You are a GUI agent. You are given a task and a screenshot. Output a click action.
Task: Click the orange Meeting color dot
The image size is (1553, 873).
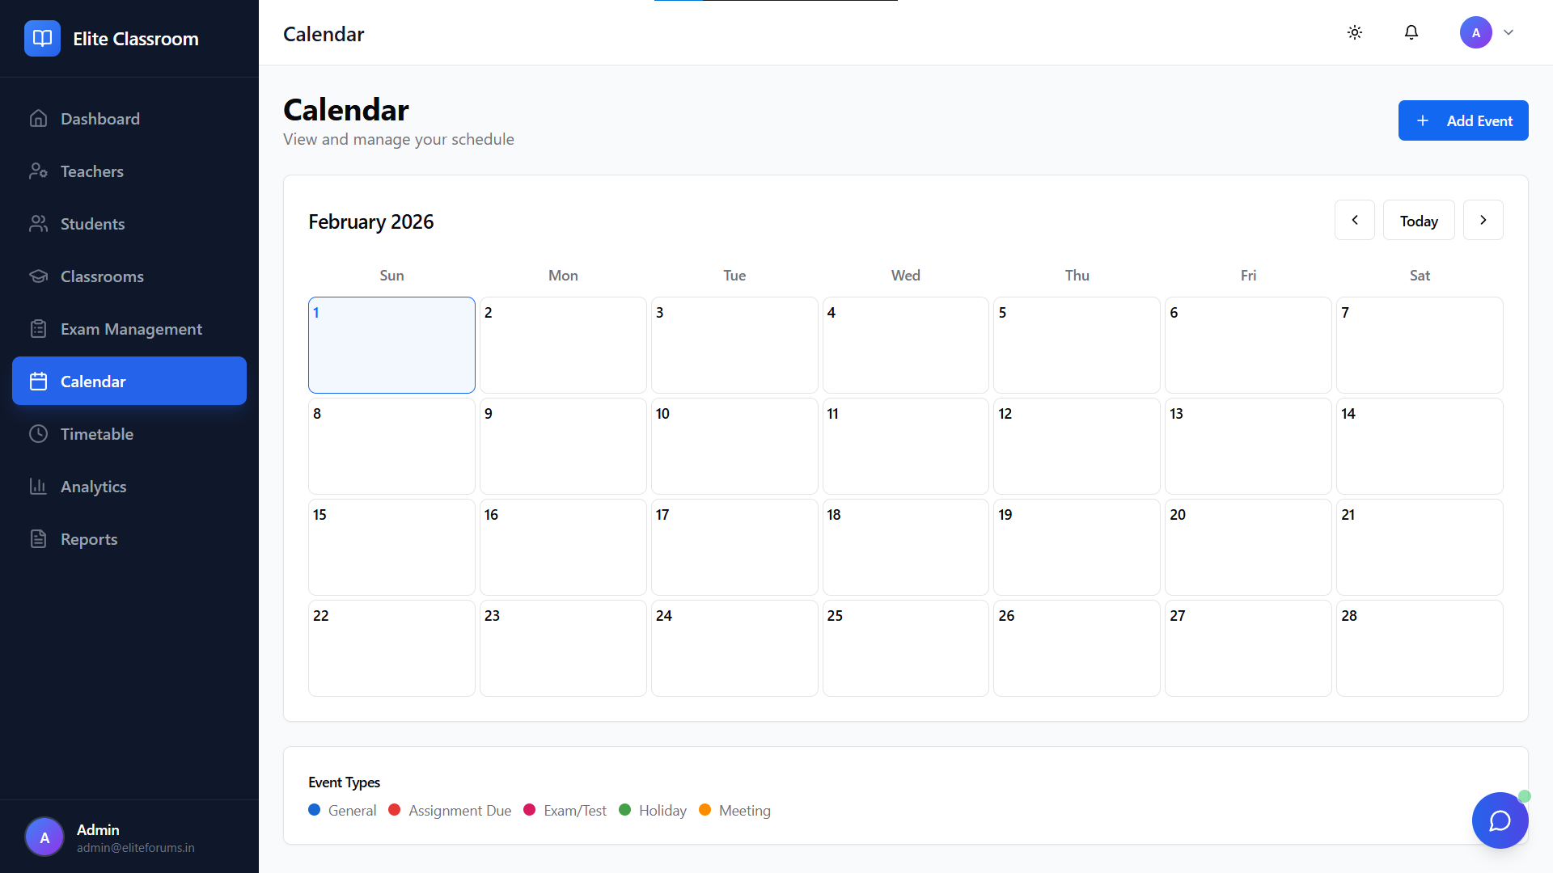coord(705,810)
